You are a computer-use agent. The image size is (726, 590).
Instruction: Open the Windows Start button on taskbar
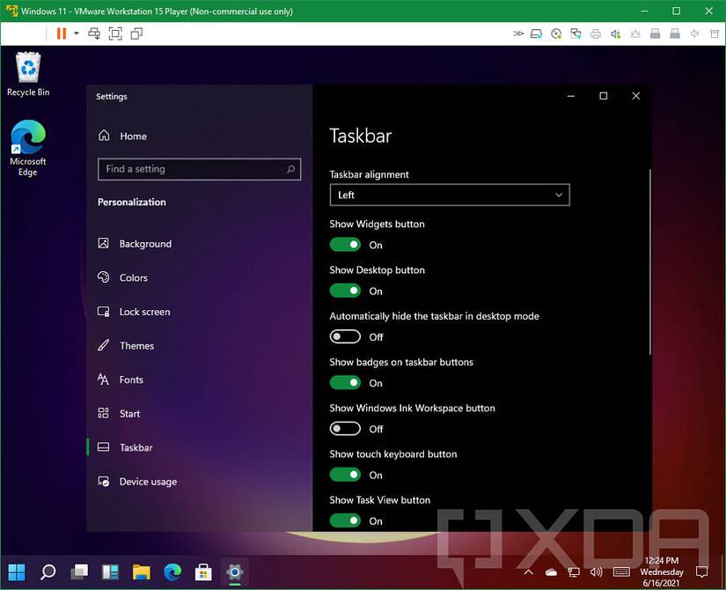click(17, 572)
